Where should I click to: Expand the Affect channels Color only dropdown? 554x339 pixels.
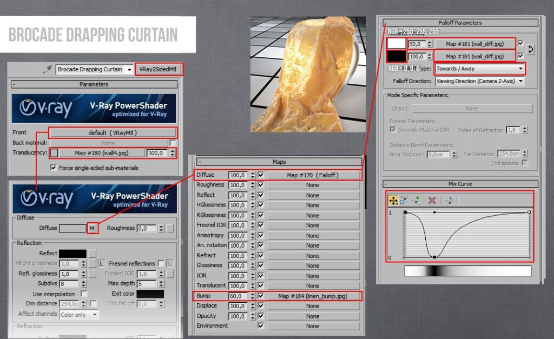tap(79, 314)
